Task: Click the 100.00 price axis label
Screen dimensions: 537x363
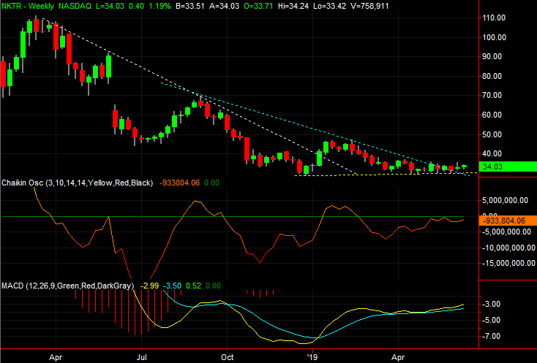Action: [494, 37]
